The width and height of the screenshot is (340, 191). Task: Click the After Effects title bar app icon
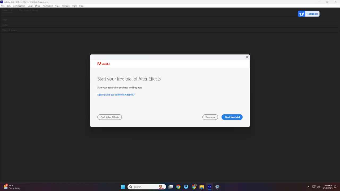coord(2,2)
